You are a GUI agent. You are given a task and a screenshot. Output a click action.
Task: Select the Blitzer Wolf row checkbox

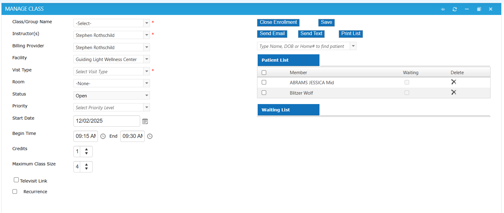pyautogui.click(x=264, y=93)
